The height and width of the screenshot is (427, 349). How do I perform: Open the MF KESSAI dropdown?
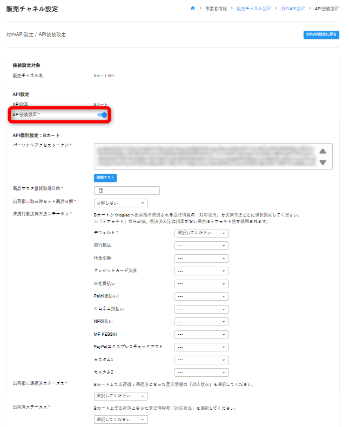(x=202, y=334)
